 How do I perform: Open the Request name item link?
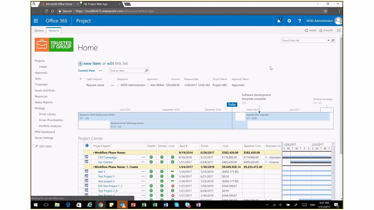(95, 85)
